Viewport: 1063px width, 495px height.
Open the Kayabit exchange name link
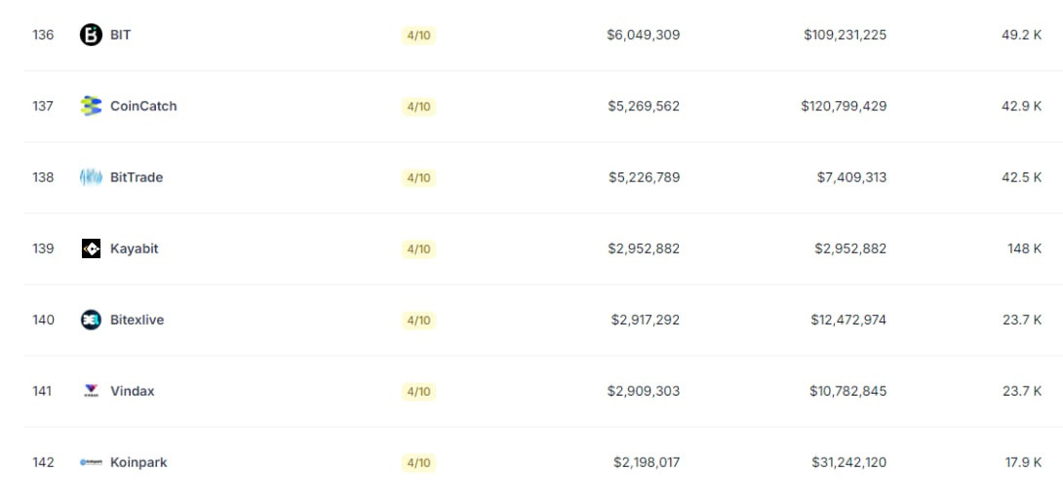135,248
